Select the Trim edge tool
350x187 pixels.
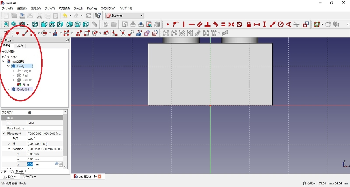[x=123, y=33]
